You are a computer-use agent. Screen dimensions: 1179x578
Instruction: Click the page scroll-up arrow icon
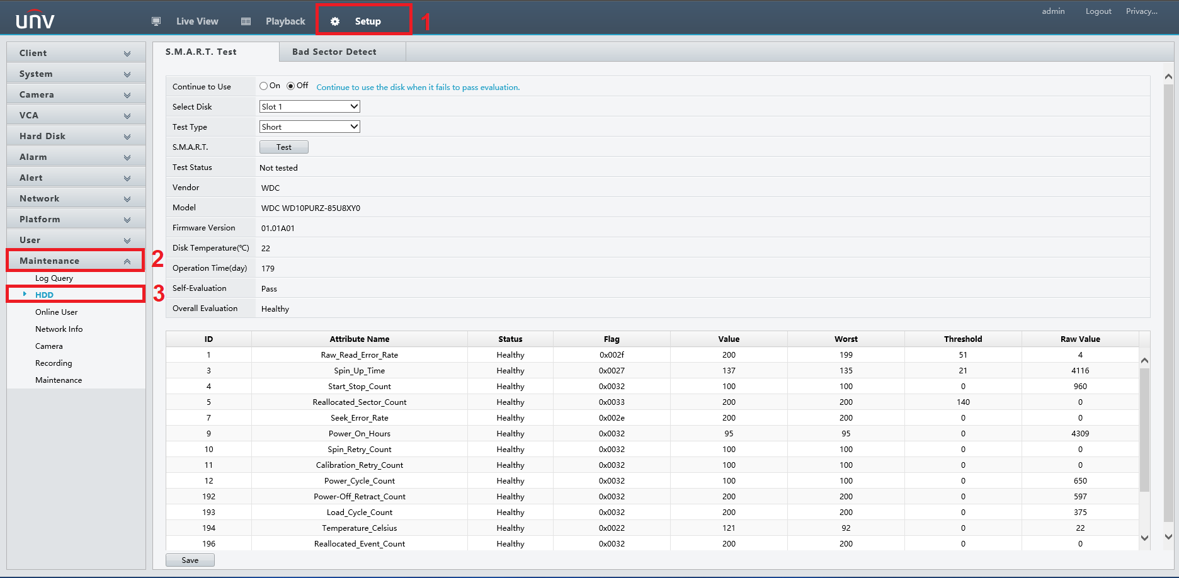coord(1168,76)
